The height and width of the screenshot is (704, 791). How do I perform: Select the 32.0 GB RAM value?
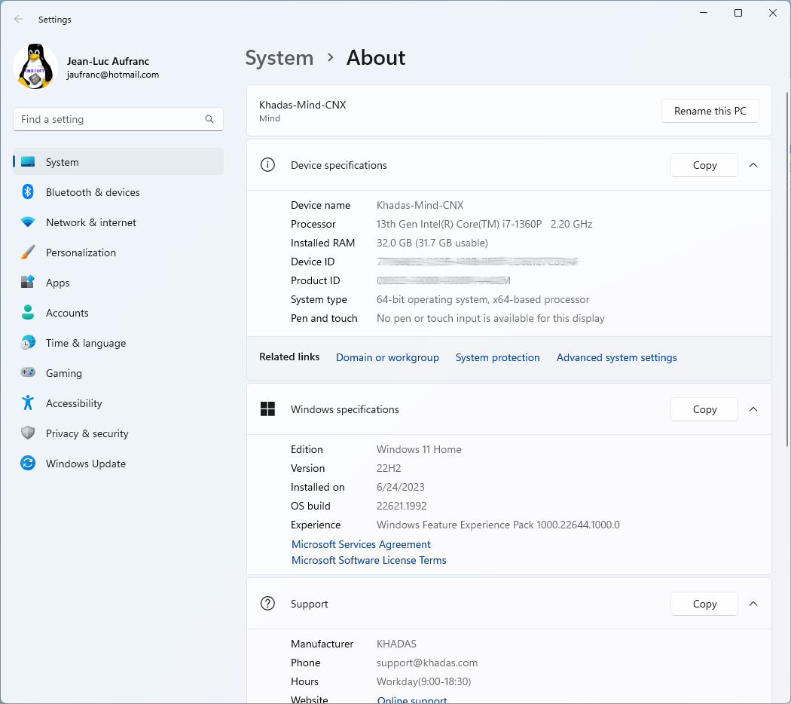tap(432, 243)
